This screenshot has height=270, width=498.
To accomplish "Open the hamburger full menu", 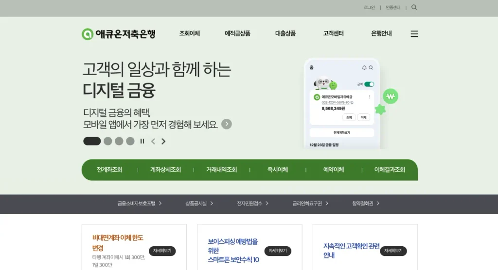I will [x=414, y=34].
